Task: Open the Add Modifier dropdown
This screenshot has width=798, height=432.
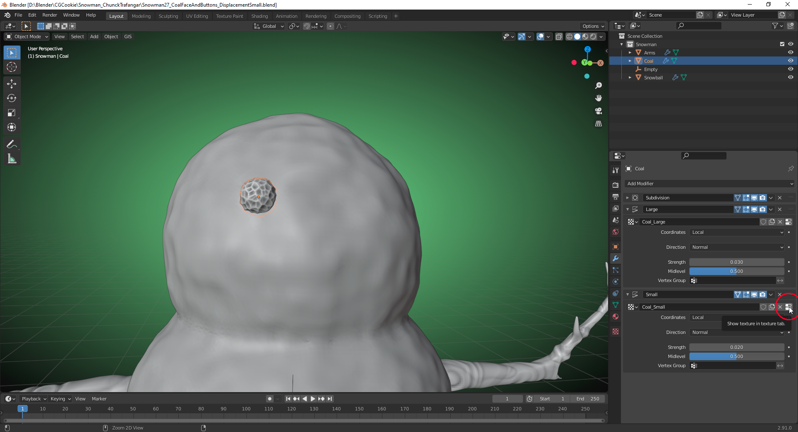Action: (x=709, y=184)
